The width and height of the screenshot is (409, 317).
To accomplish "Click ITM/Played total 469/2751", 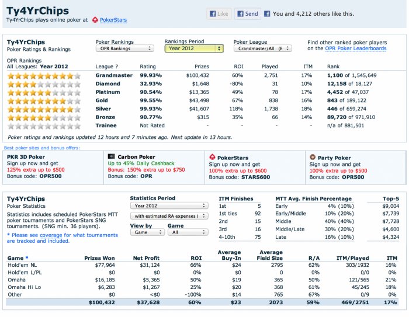I will pyautogui.click(x=355, y=302).
